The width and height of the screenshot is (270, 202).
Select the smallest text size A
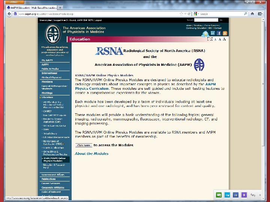click(x=215, y=40)
